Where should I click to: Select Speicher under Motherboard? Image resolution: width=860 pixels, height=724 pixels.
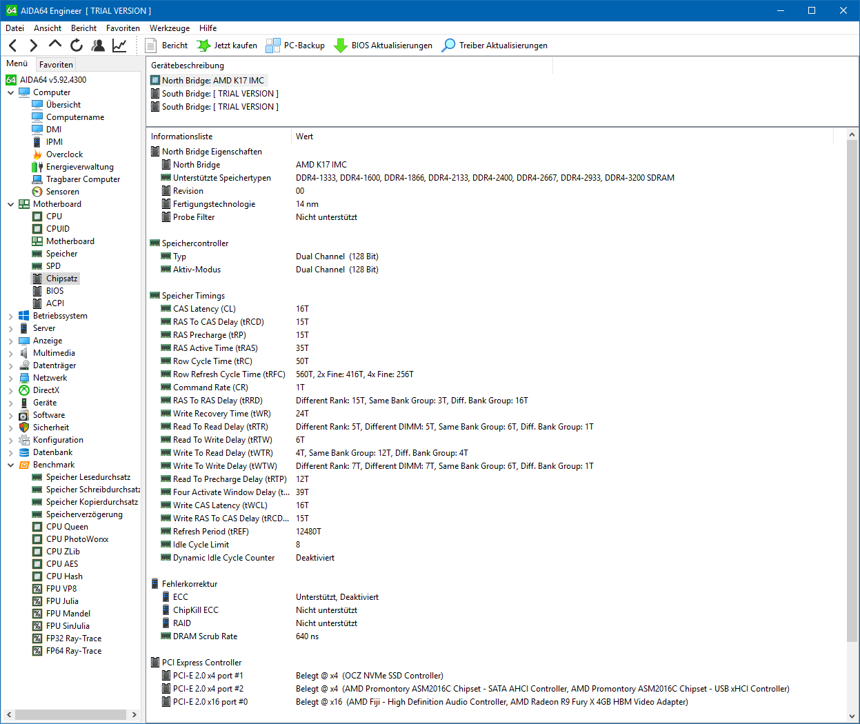click(x=61, y=254)
